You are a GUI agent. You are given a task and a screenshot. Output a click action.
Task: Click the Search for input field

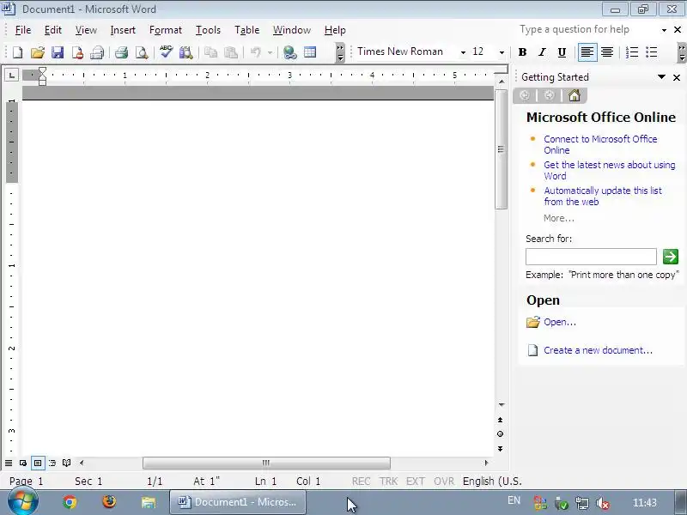click(591, 257)
